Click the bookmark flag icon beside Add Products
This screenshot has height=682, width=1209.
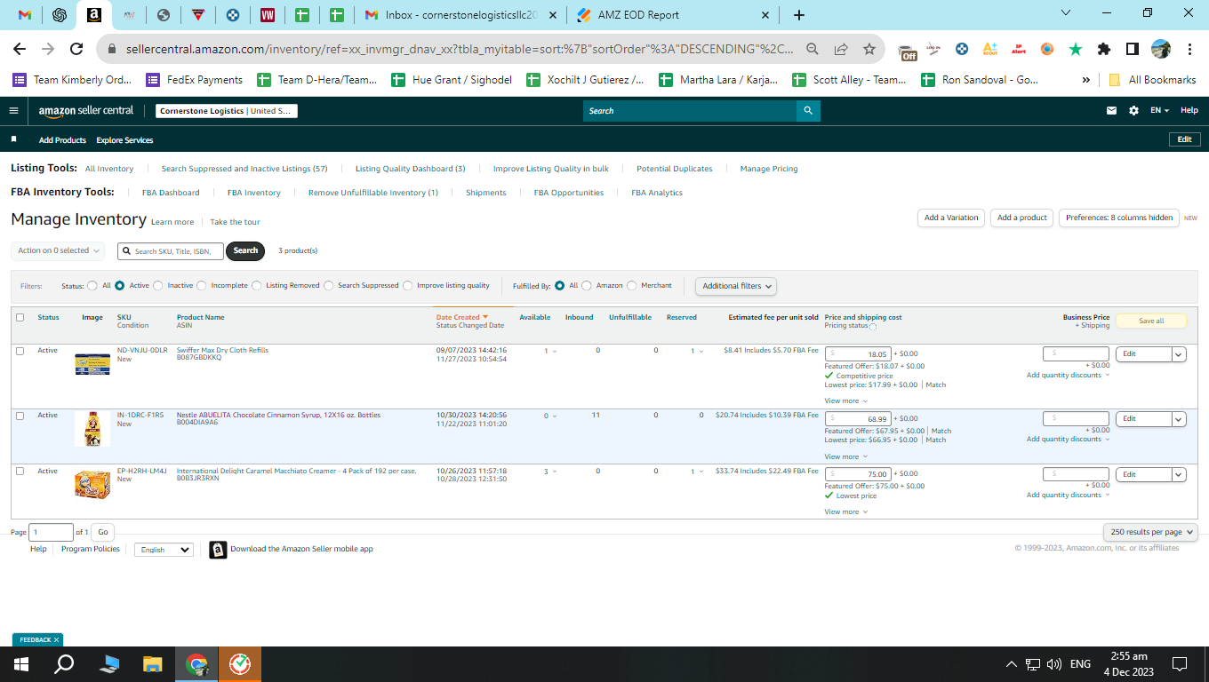13,139
